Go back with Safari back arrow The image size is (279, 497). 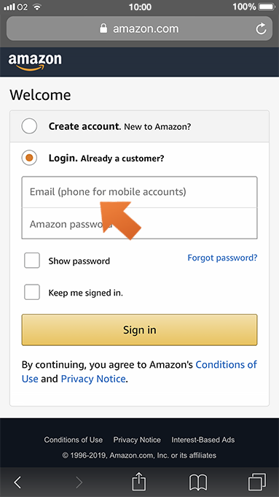point(17,482)
